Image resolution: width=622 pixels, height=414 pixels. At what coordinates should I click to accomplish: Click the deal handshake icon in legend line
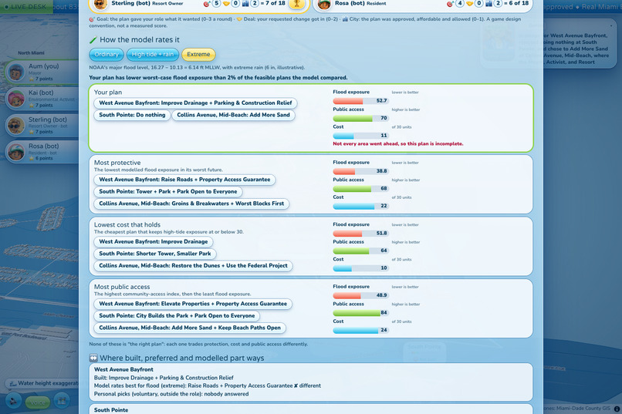pyautogui.click(x=239, y=19)
